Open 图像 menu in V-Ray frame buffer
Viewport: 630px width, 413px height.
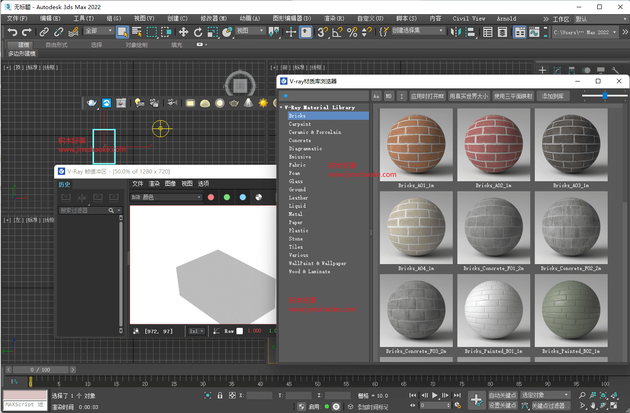[170, 184]
